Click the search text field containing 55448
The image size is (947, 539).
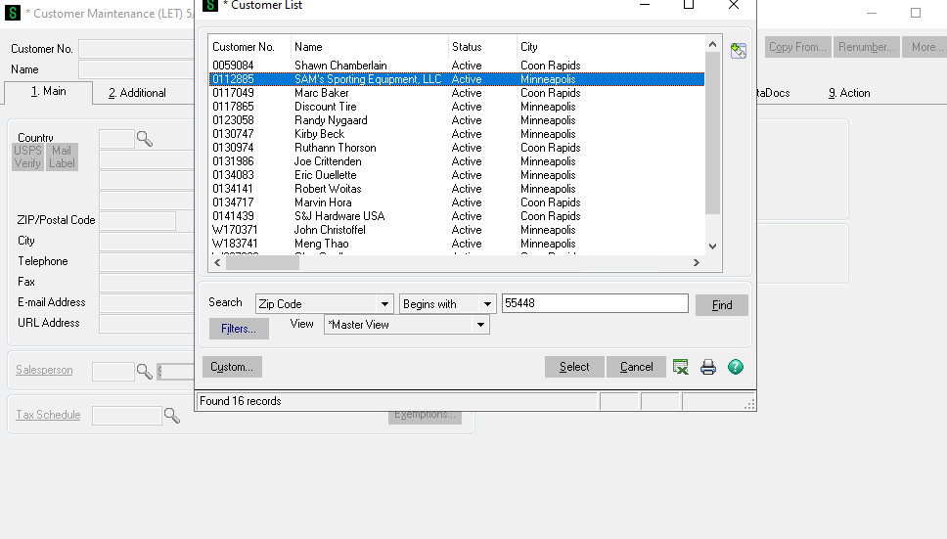(595, 304)
